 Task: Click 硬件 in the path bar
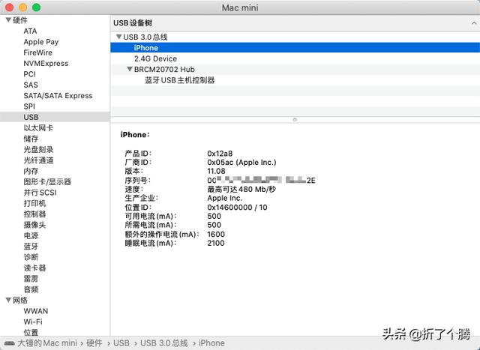pyautogui.click(x=94, y=343)
